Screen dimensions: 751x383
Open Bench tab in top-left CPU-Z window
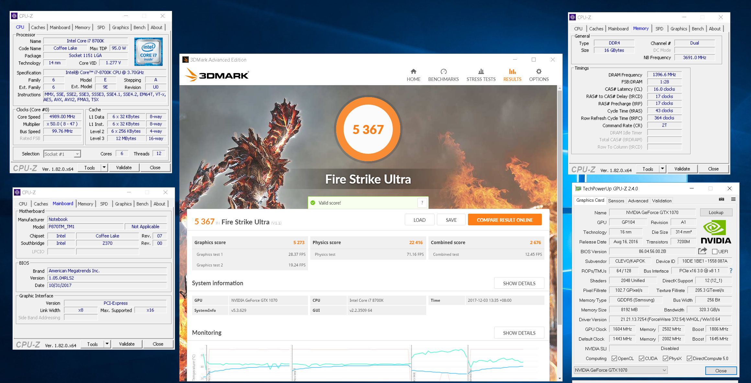click(140, 28)
